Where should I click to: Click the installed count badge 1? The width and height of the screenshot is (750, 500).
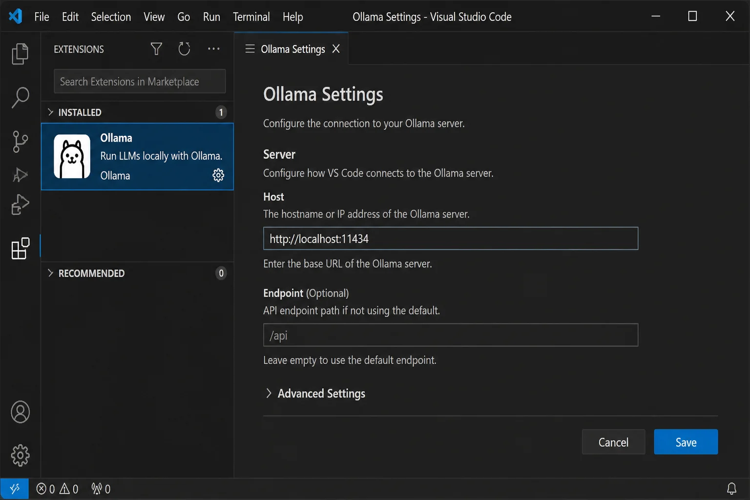point(221,112)
